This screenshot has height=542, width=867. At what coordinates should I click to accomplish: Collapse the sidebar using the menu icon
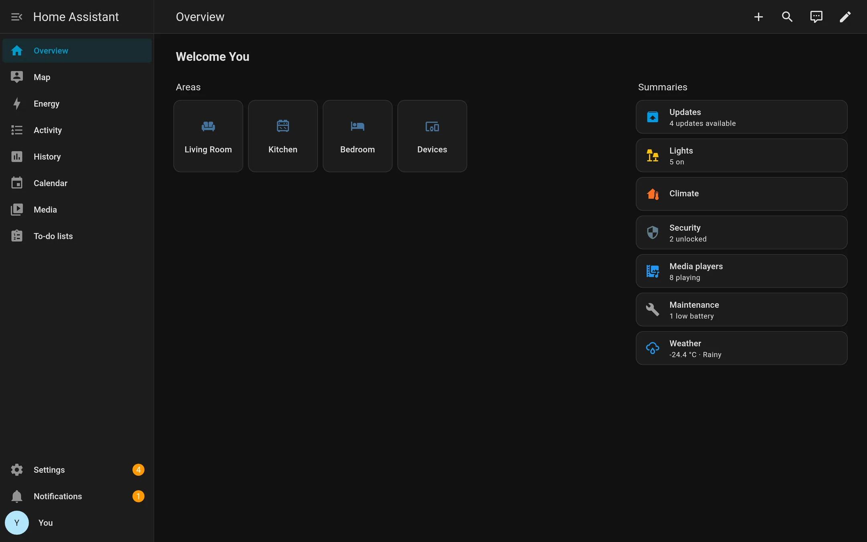16,17
